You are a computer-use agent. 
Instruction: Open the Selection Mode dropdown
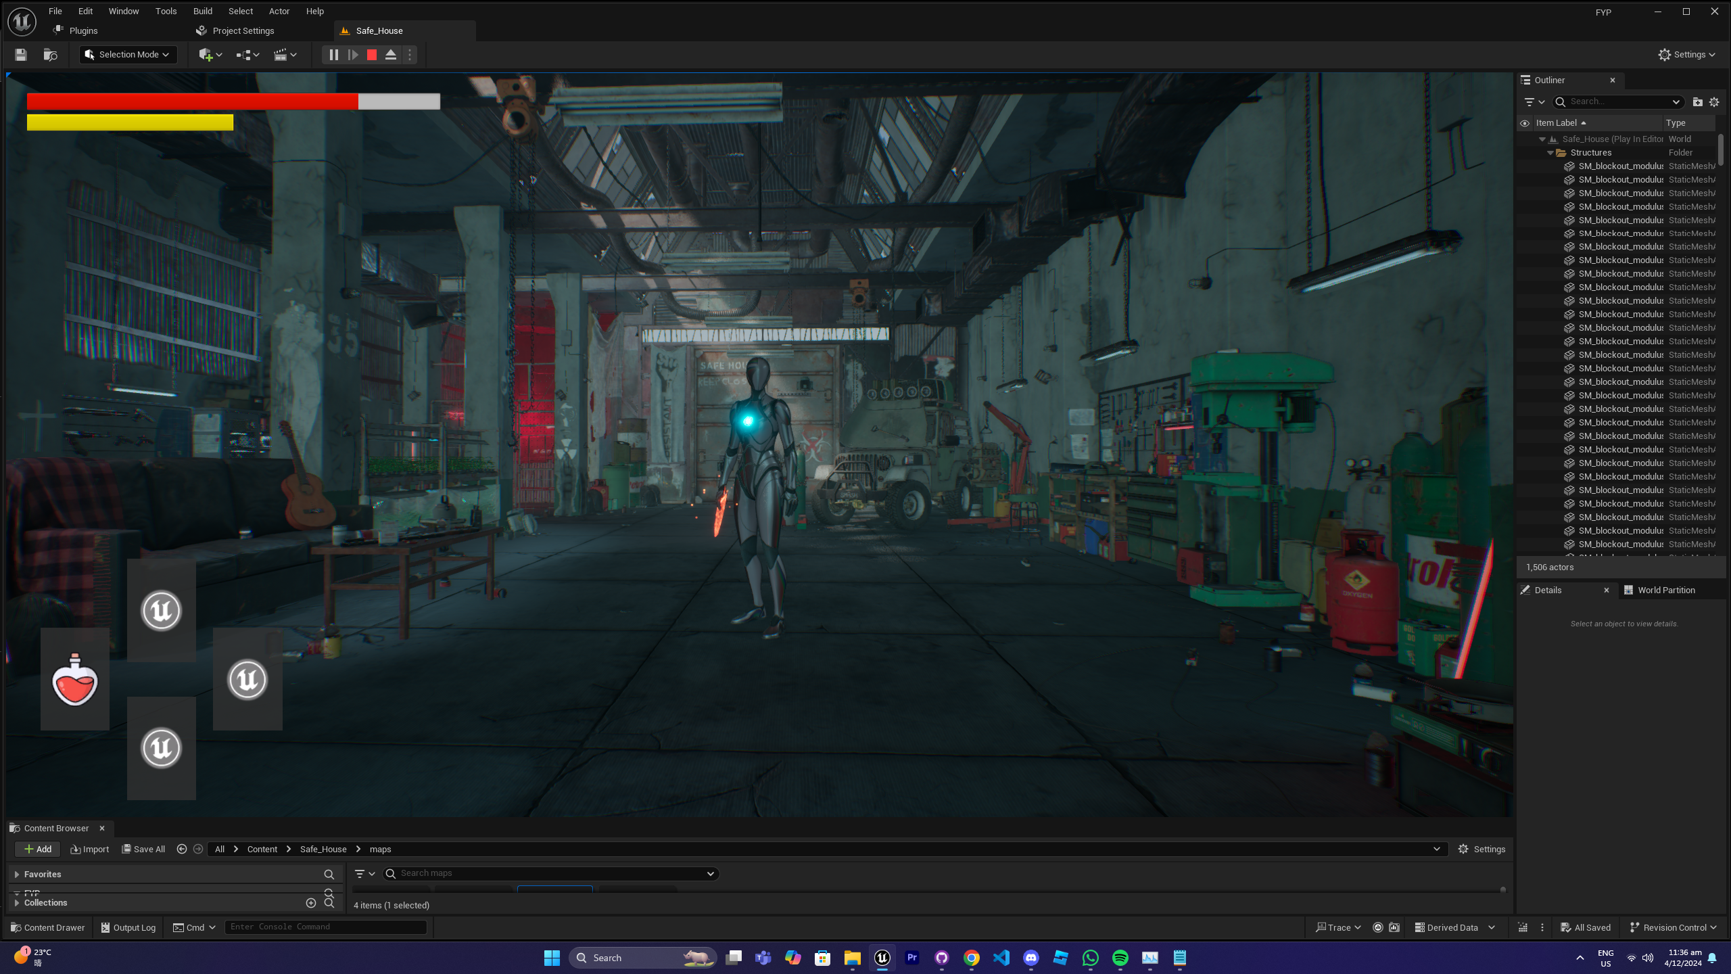coord(128,55)
